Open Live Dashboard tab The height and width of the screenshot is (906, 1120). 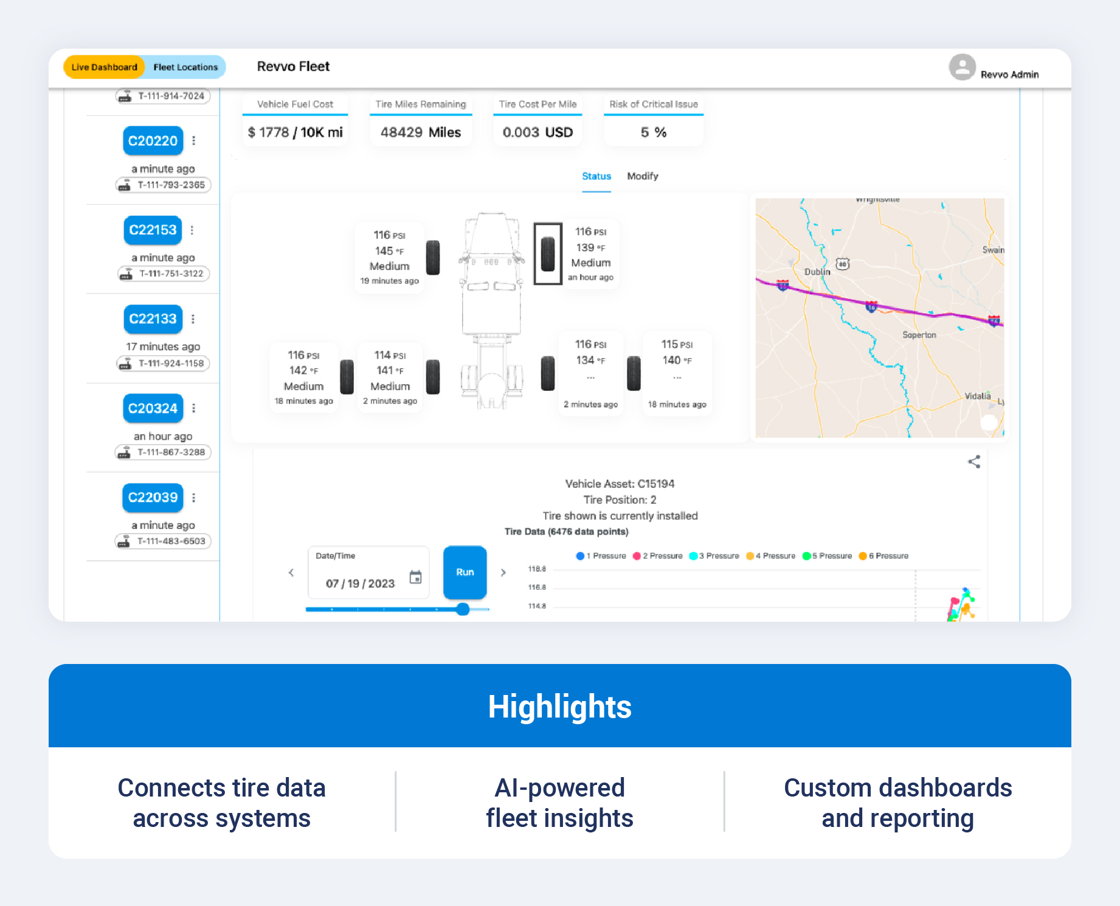point(104,67)
